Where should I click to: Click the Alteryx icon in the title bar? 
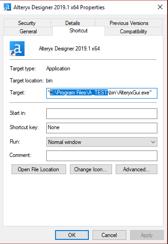7,7
